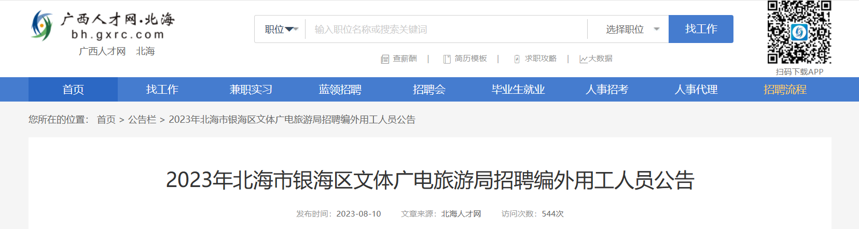Select the highlighted 招聘流程 menu item
This screenshot has width=859, height=229.
click(x=785, y=90)
